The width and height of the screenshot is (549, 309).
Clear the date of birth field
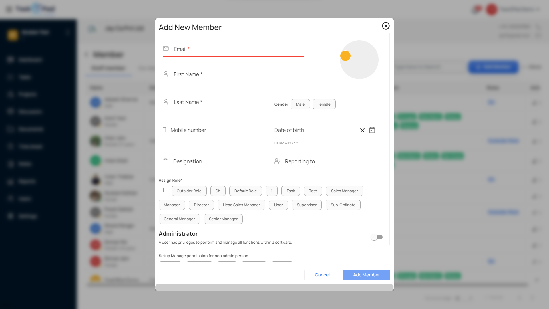(x=362, y=130)
